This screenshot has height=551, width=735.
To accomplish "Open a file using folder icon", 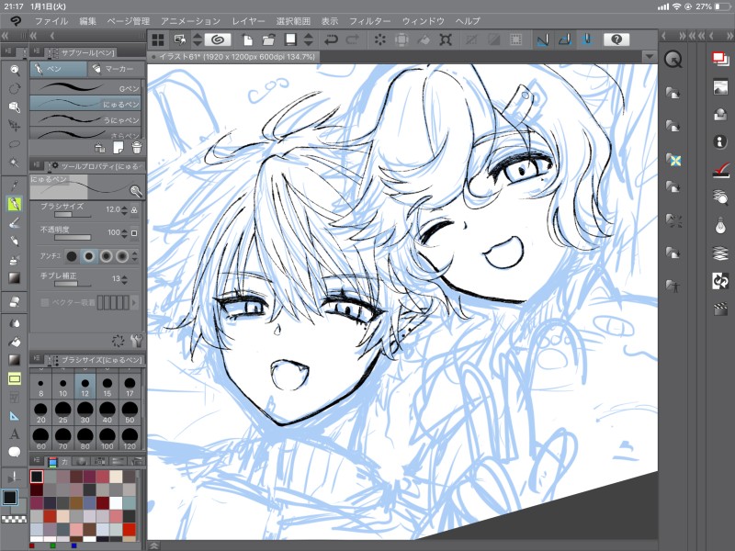I will pos(268,39).
